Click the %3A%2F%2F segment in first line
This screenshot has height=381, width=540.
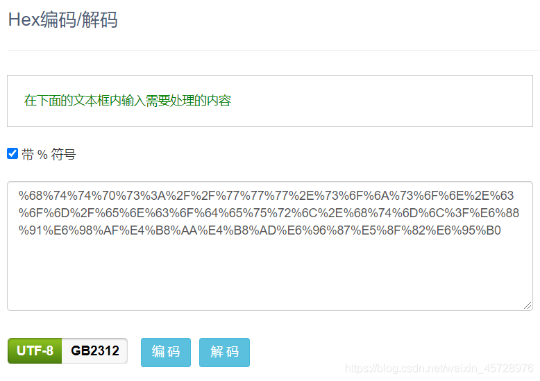coord(179,196)
